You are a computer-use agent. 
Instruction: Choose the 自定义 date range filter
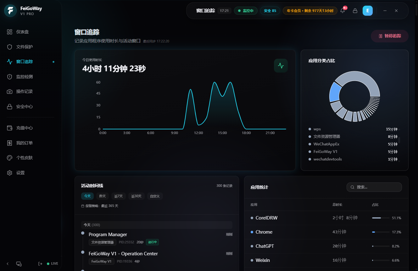pyautogui.click(x=155, y=196)
